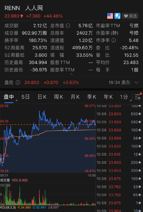Viewport: 143px width, 212px height.
Task: Tap the volume bar chart area
Action: 48,194
